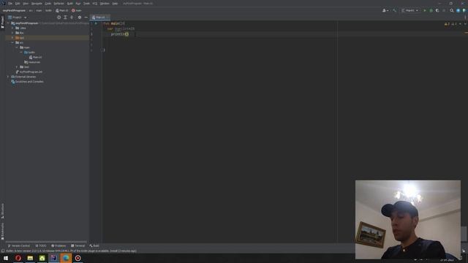
Task: Hide the Project panel with minus icon
Action: [86, 18]
